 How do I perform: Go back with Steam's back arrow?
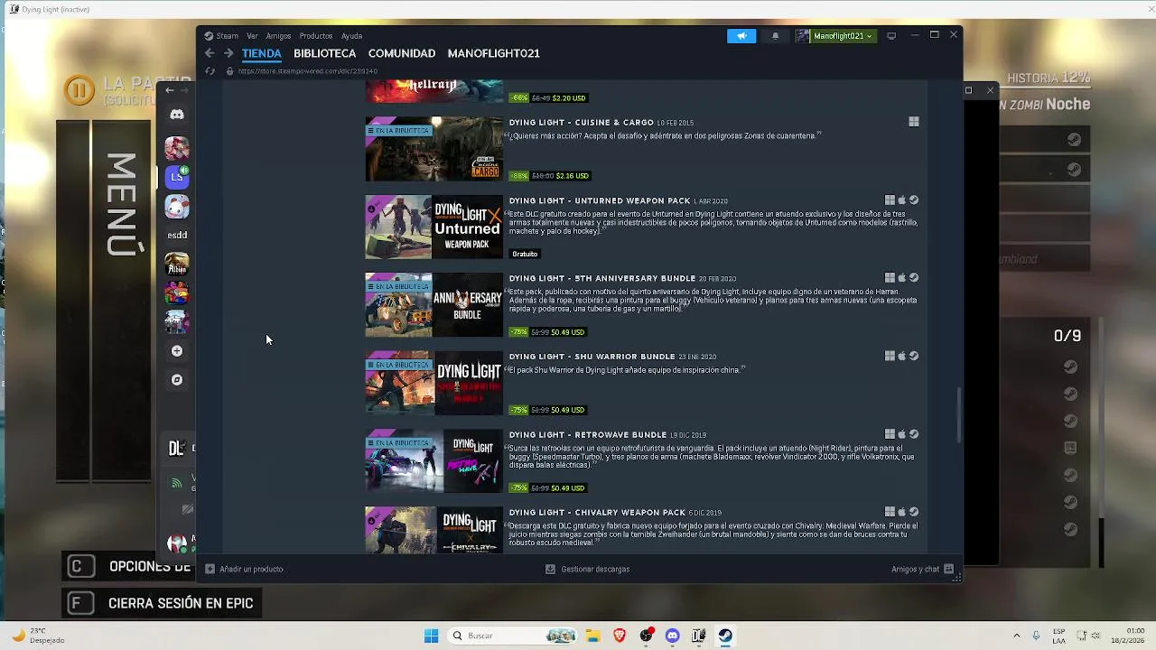210,53
